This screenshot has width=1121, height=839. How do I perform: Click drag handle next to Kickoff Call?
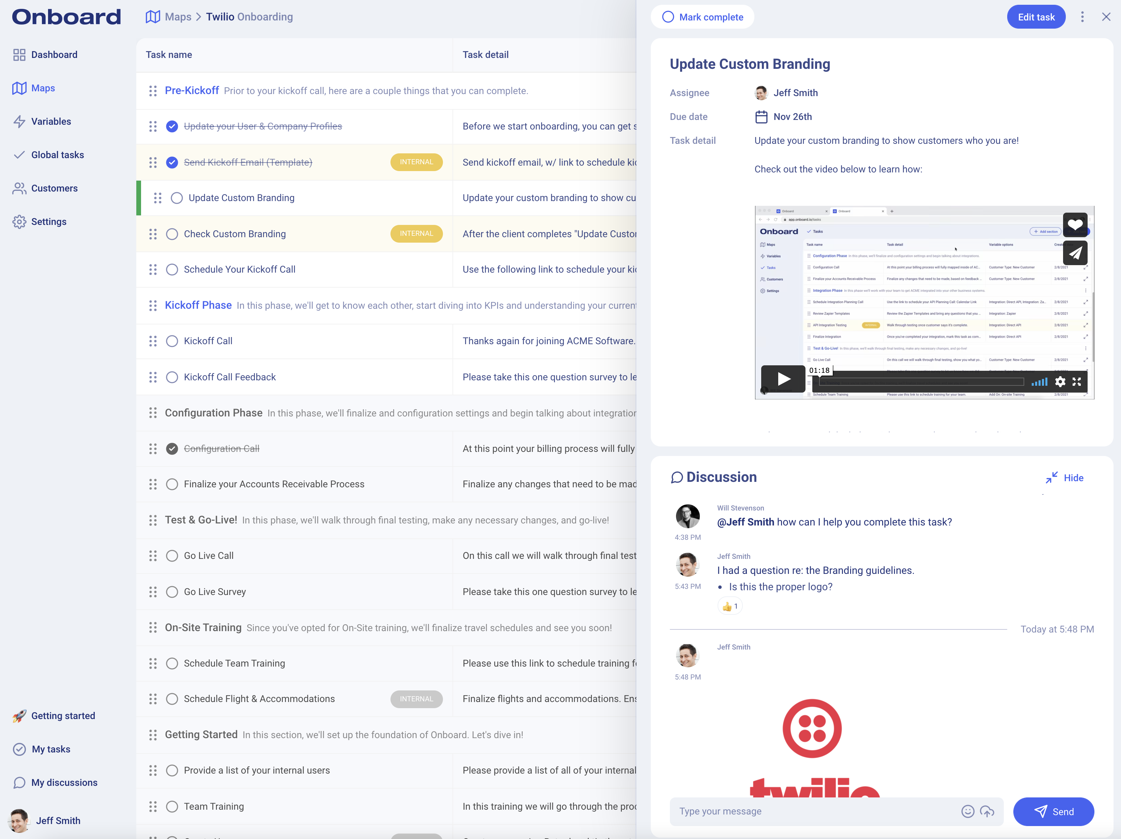[153, 341]
